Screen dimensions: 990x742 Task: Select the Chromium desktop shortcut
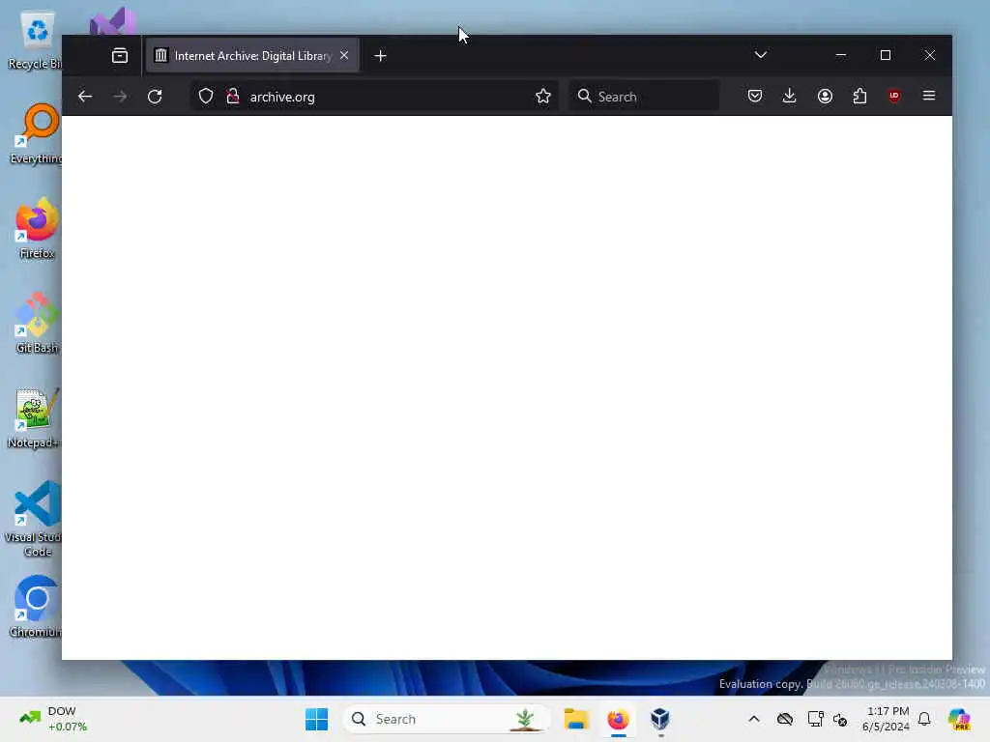tap(36, 607)
